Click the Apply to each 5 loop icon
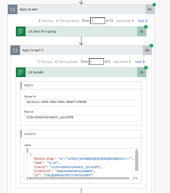 pyautogui.click(x=15, y=50)
